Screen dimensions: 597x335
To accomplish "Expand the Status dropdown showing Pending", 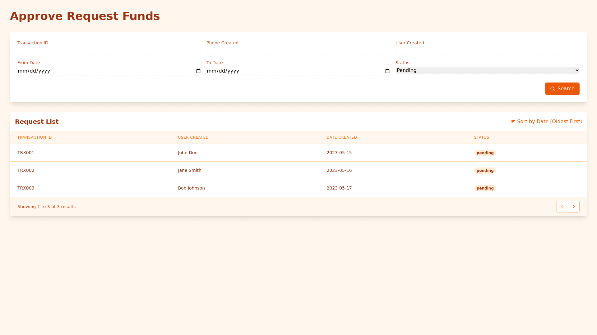I will (x=487, y=70).
